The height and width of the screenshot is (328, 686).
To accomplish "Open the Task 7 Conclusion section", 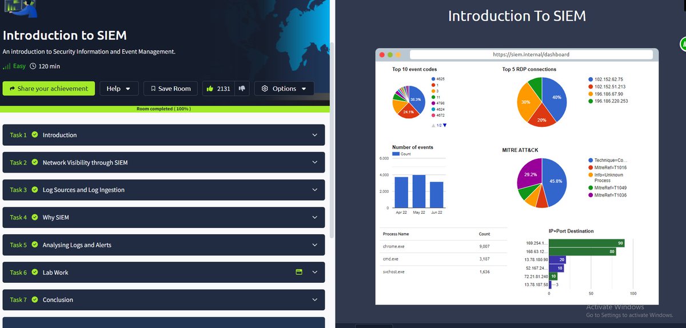I will (x=163, y=299).
